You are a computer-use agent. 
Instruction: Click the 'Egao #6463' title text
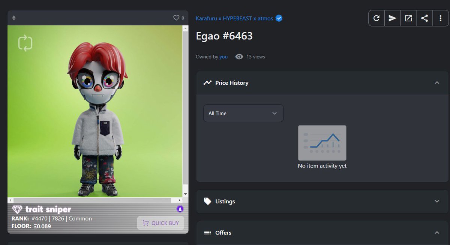click(x=224, y=36)
